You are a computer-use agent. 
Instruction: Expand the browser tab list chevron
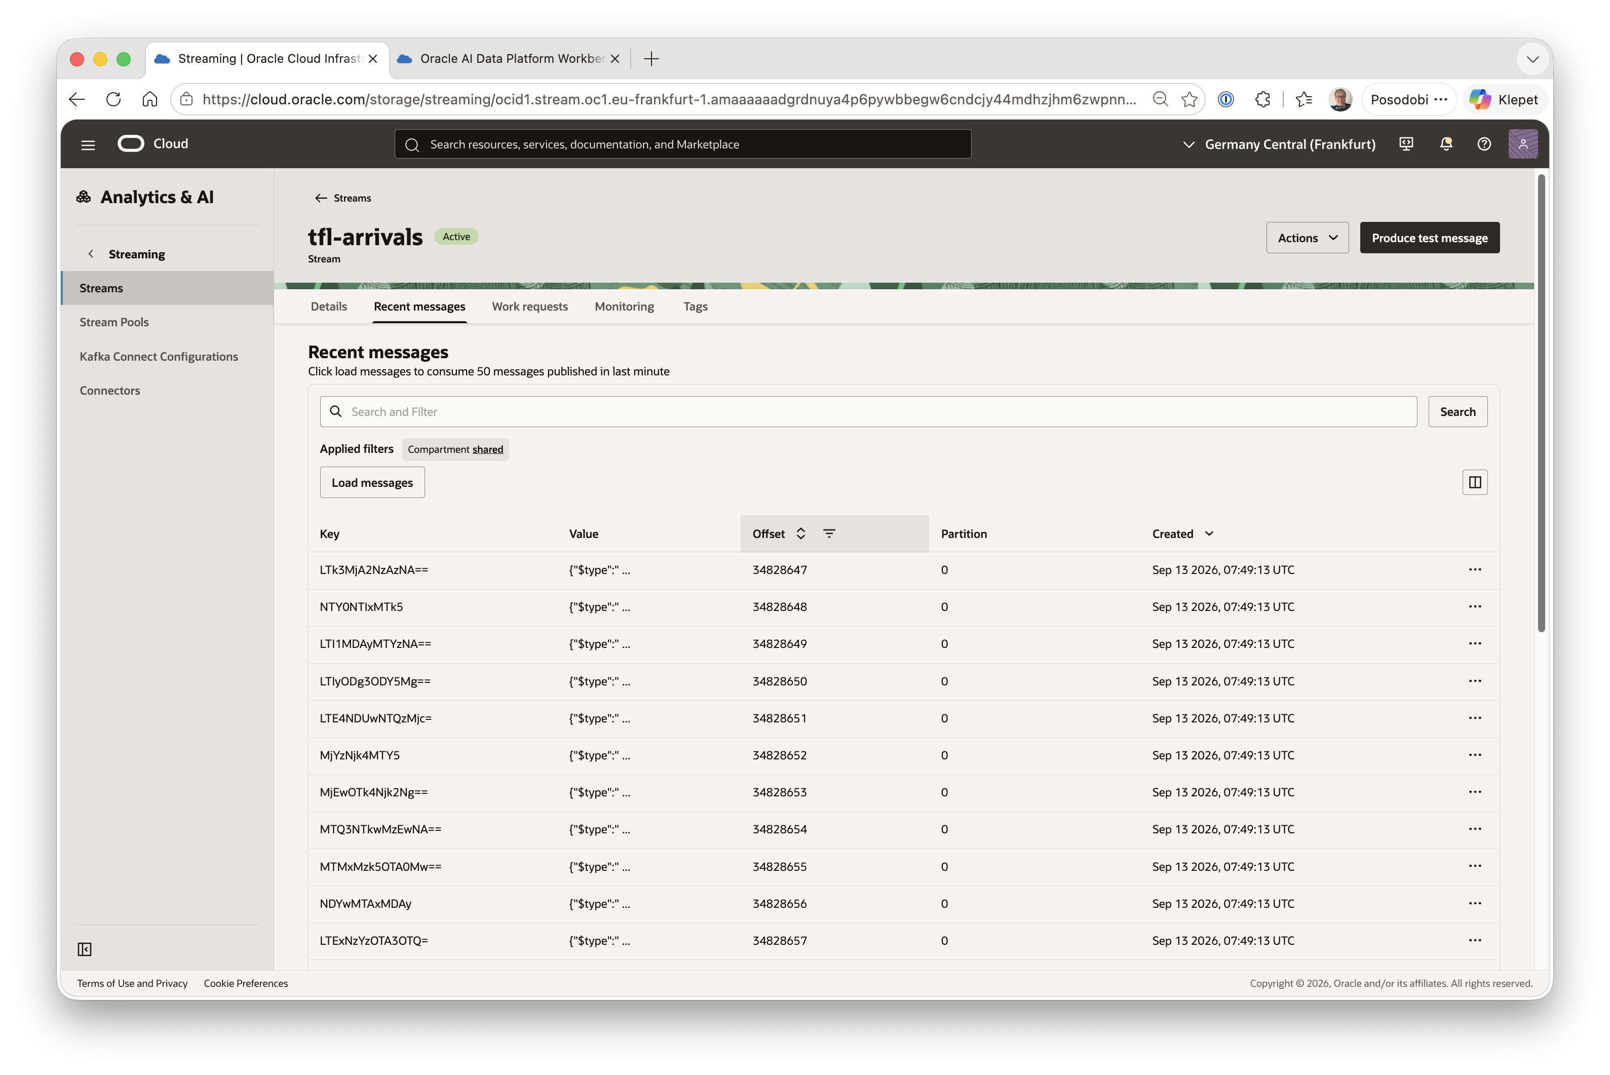[x=1532, y=59]
